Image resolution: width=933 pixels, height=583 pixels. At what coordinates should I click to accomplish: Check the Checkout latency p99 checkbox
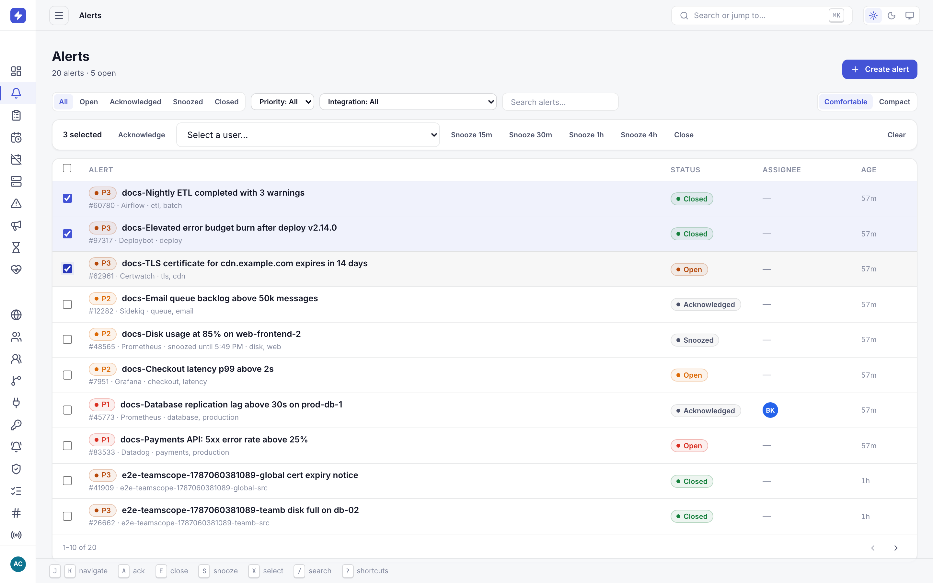pyautogui.click(x=67, y=375)
